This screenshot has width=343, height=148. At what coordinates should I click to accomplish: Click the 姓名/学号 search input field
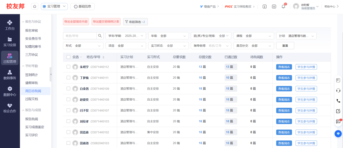point(80,36)
